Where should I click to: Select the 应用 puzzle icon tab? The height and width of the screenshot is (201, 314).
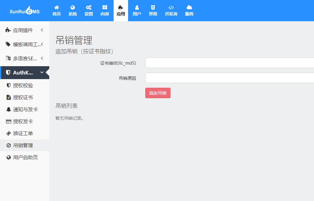(121, 7)
